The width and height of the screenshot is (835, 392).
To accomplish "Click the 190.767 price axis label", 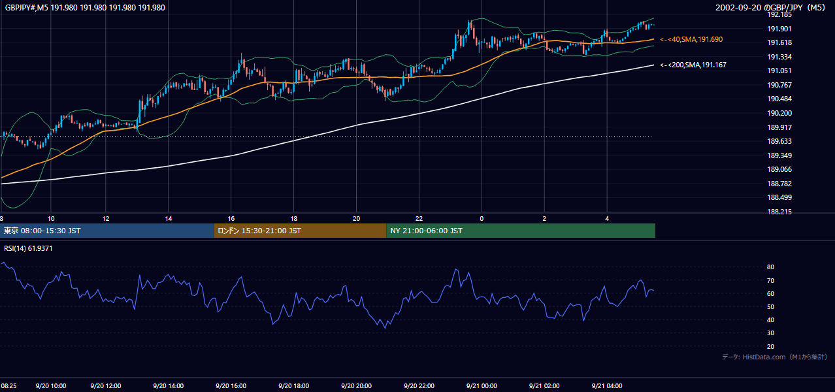I will [779, 85].
